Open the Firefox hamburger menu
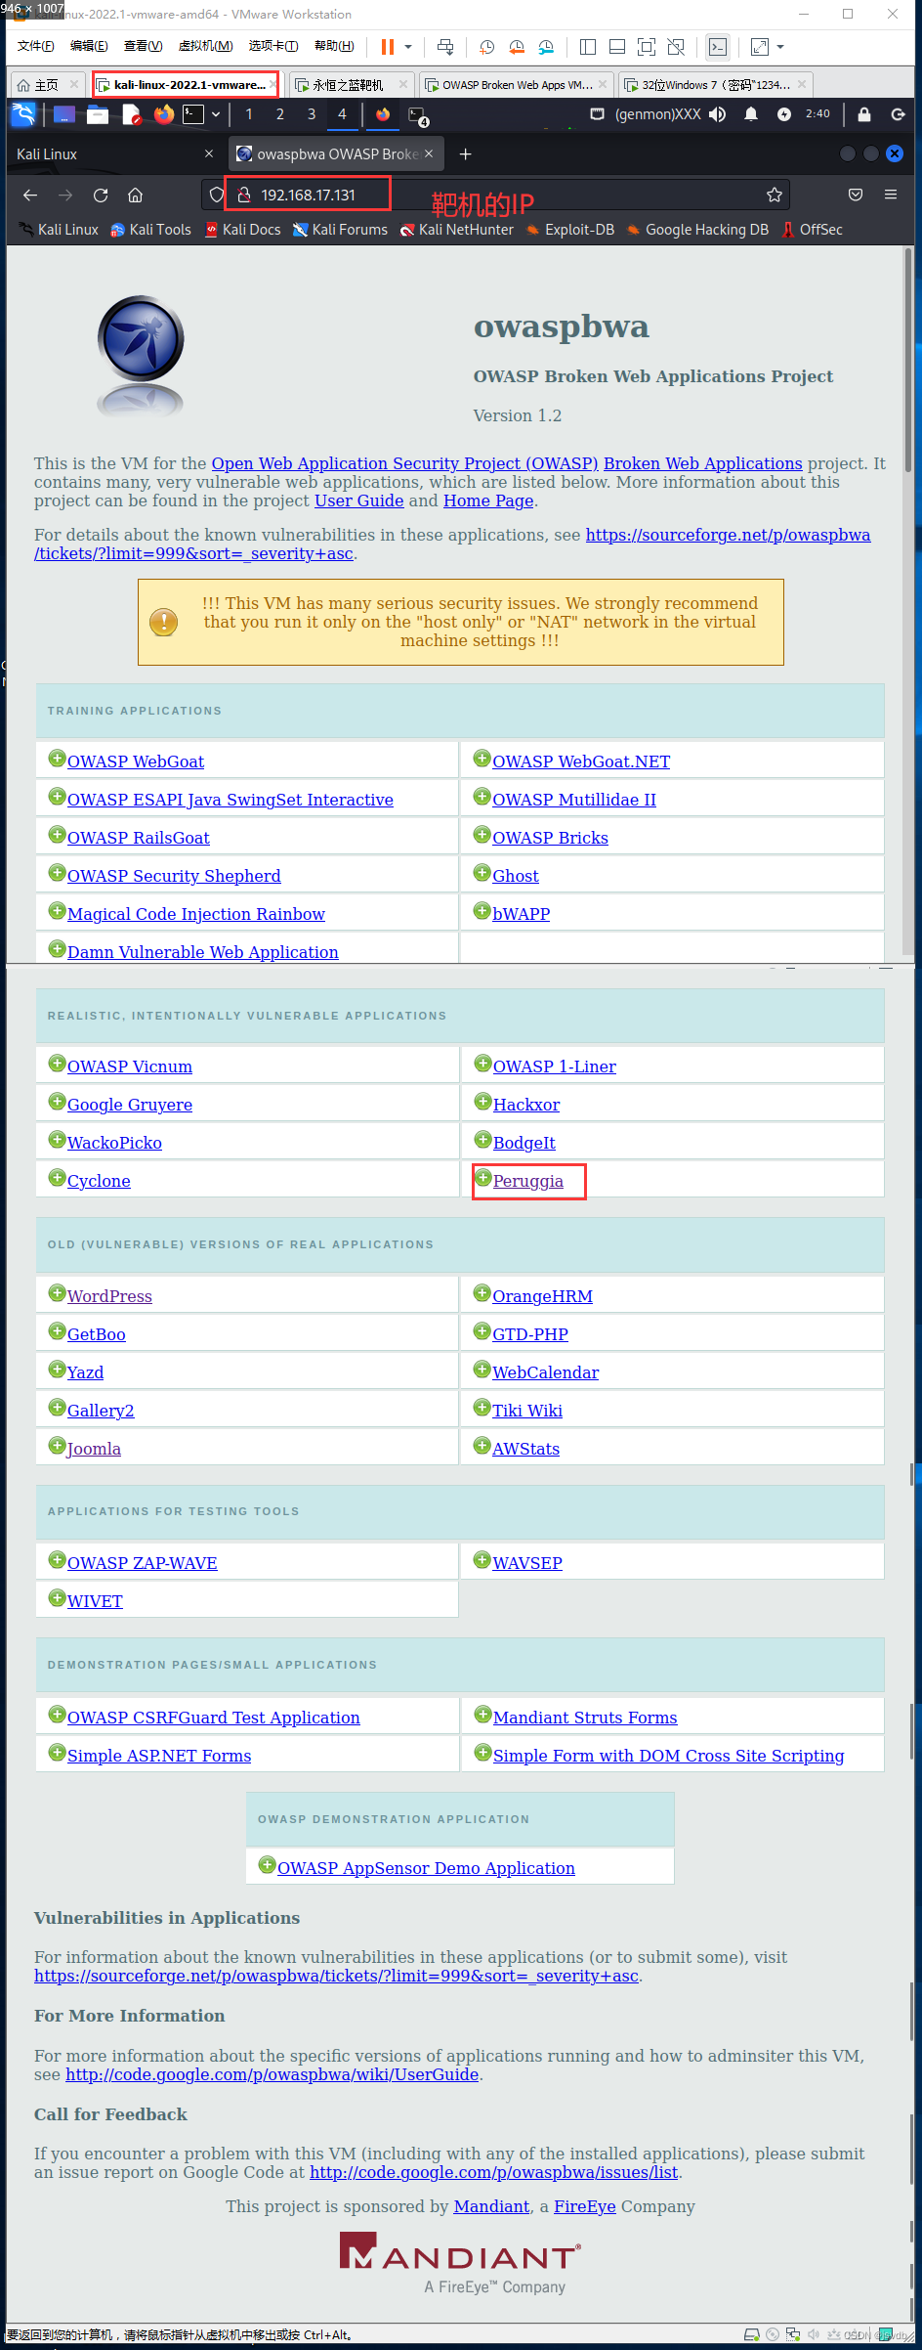The height and width of the screenshot is (2350, 922). (891, 195)
